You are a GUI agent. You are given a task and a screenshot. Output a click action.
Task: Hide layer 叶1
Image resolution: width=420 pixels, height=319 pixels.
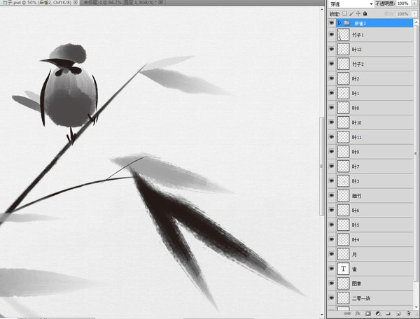coord(332,93)
